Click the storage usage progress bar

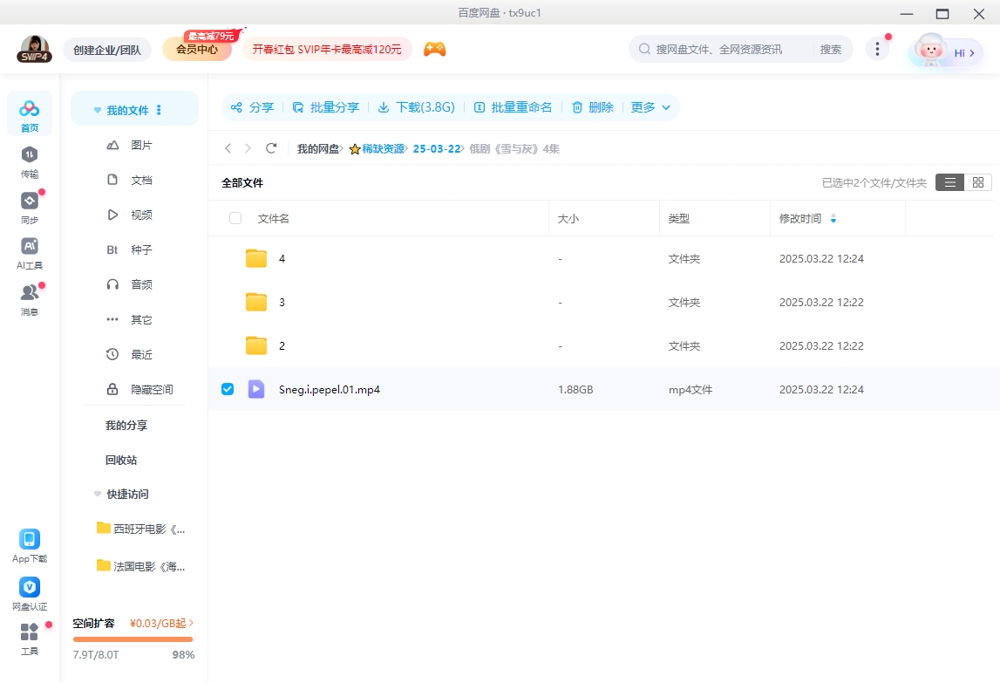click(x=133, y=638)
